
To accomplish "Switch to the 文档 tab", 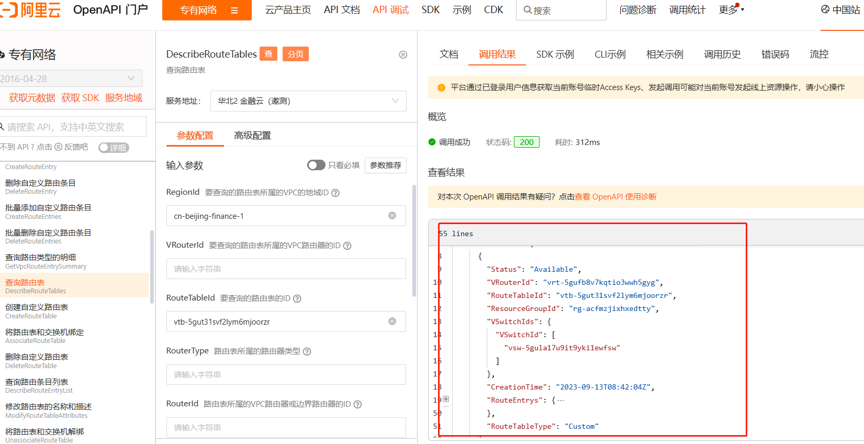I will coord(448,54).
